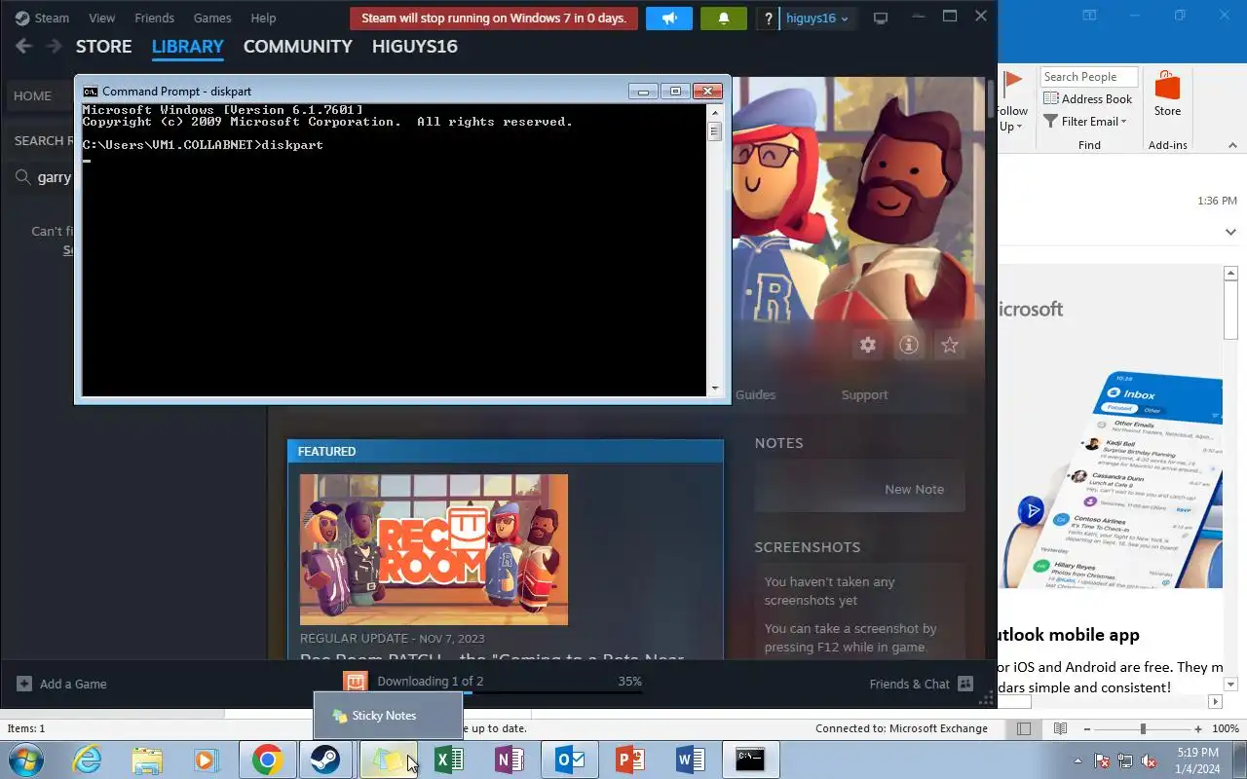Open the Friends menu in Steam
The width and height of the screenshot is (1247, 779).
154,18
